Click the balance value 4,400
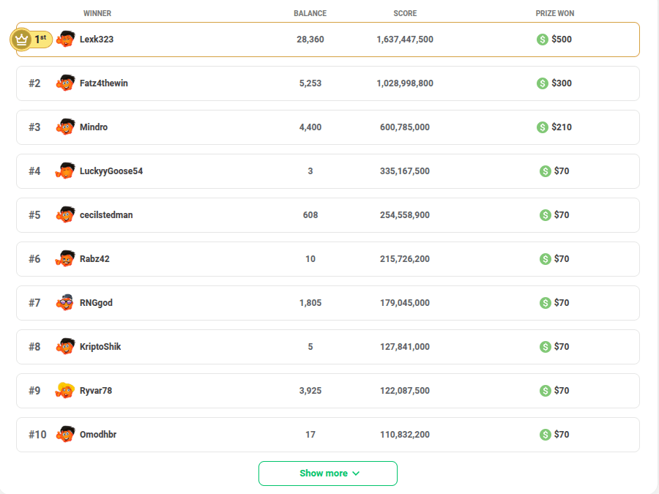The width and height of the screenshot is (659, 494). coord(310,127)
